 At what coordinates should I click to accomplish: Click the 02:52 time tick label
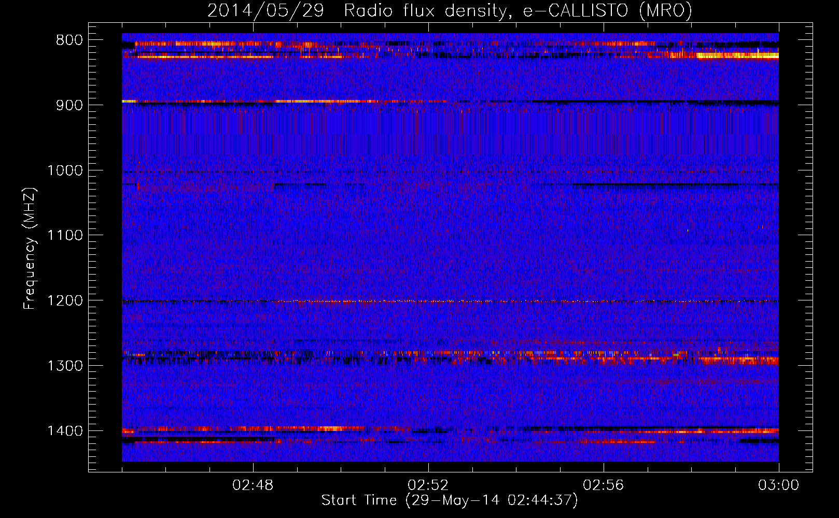click(x=428, y=485)
